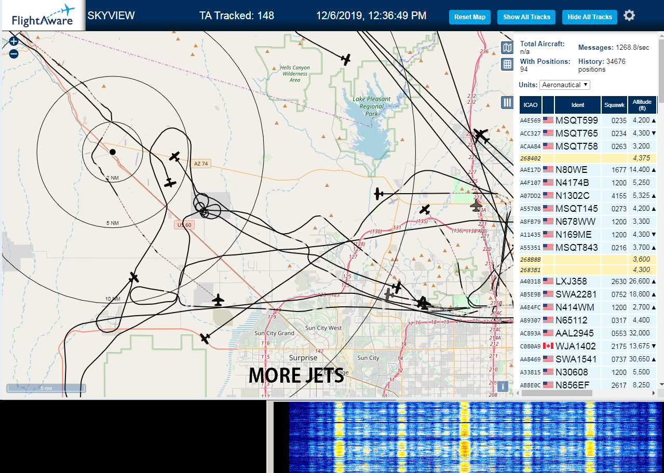Sort by Altitude (ft) column header

(642, 105)
